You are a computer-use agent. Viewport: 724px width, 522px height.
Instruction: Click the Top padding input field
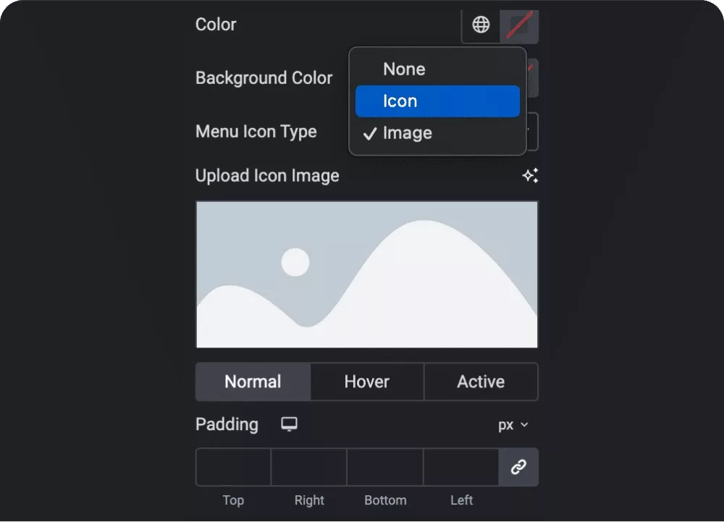tap(233, 467)
